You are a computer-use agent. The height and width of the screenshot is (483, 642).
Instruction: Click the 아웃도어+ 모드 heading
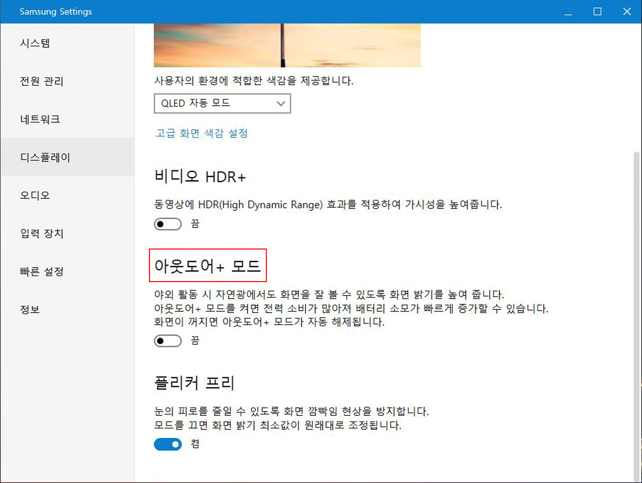208,266
